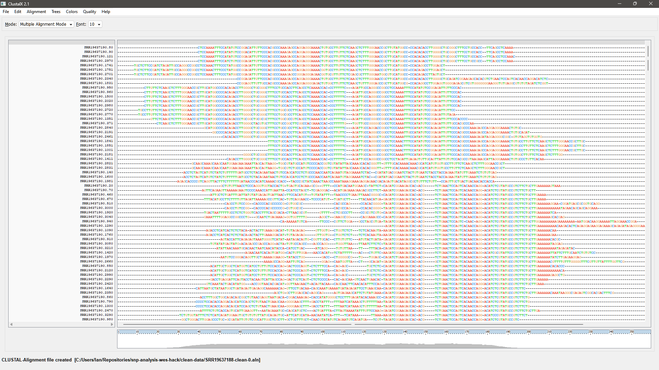659x370 pixels.
Task: Select sequence SRR19637190.950
Action: point(98,87)
